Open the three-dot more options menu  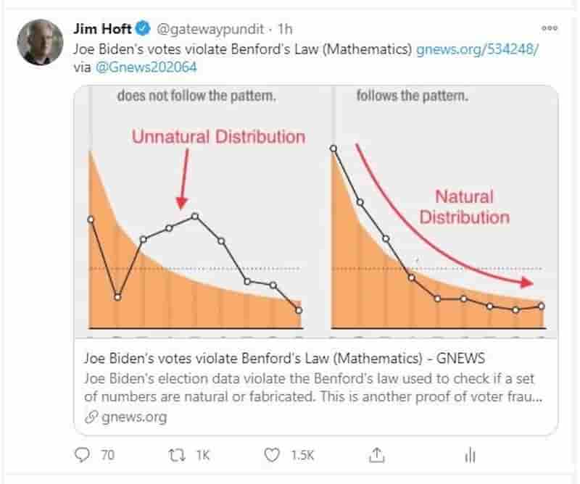point(550,28)
